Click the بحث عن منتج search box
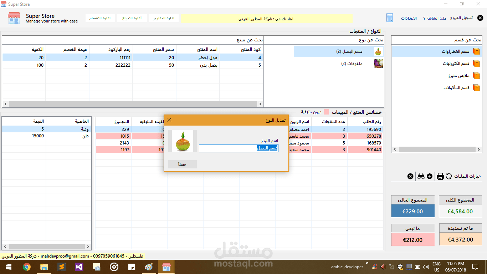This screenshot has height=274, width=487. tap(133, 40)
